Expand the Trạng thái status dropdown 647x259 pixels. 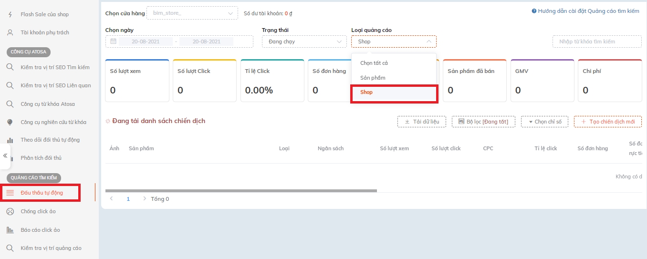click(304, 41)
